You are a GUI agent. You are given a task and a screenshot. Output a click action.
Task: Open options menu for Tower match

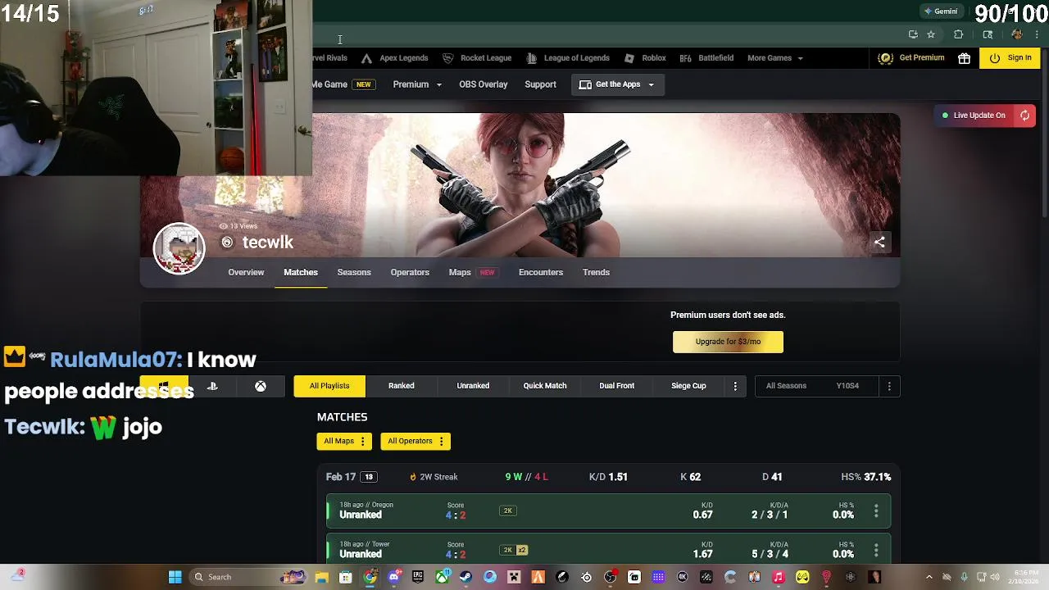(x=876, y=550)
